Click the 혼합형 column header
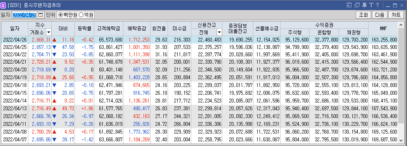407x146 pixels. click(x=324, y=33)
